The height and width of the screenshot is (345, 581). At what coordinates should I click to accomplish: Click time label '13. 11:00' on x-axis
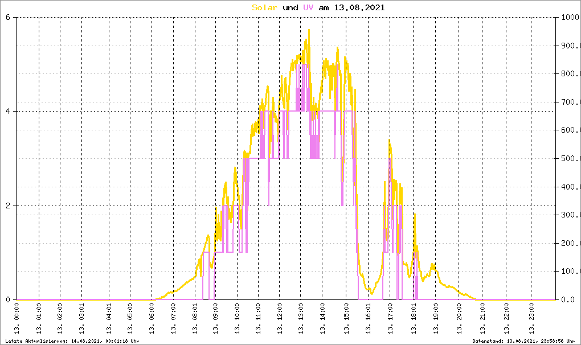(258, 318)
